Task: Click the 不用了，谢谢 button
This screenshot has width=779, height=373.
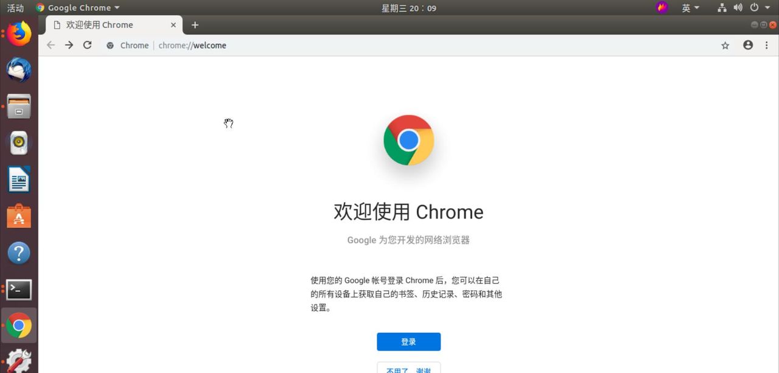Action: pyautogui.click(x=408, y=369)
